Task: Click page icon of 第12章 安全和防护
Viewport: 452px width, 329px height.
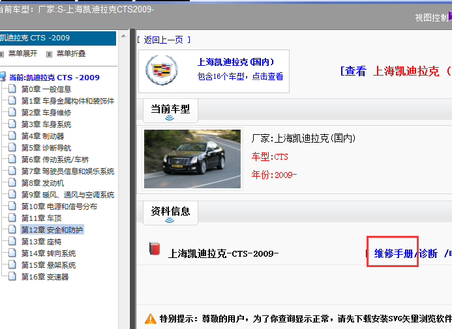Action: (12, 229)
